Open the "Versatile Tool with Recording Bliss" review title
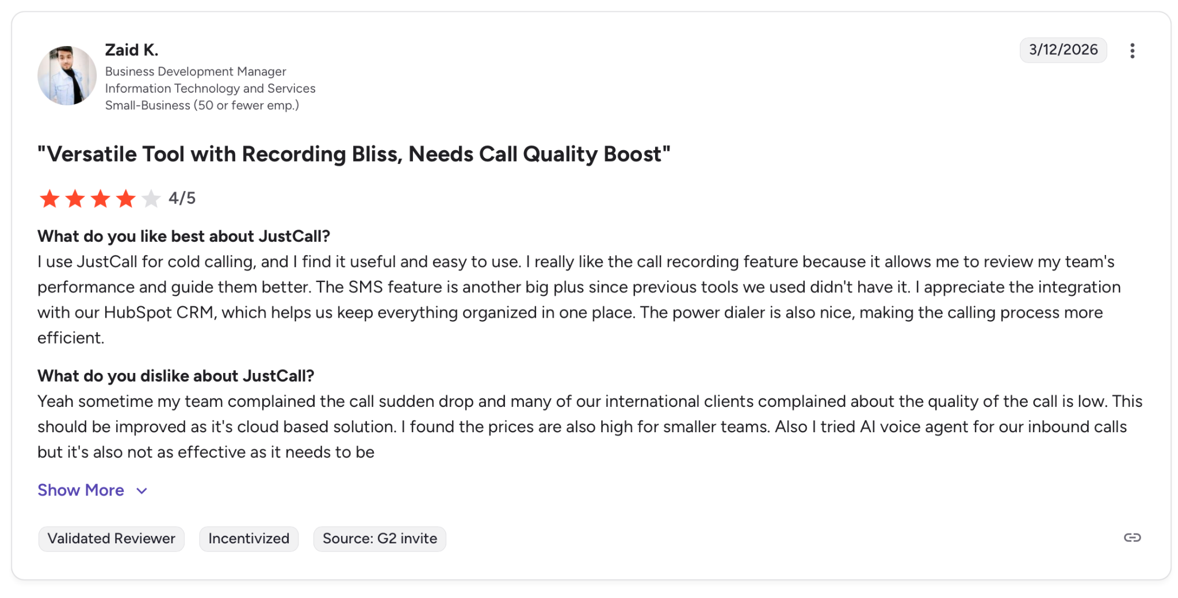The height and width of the screenshot is (598, 1178). tap(354, 154)
